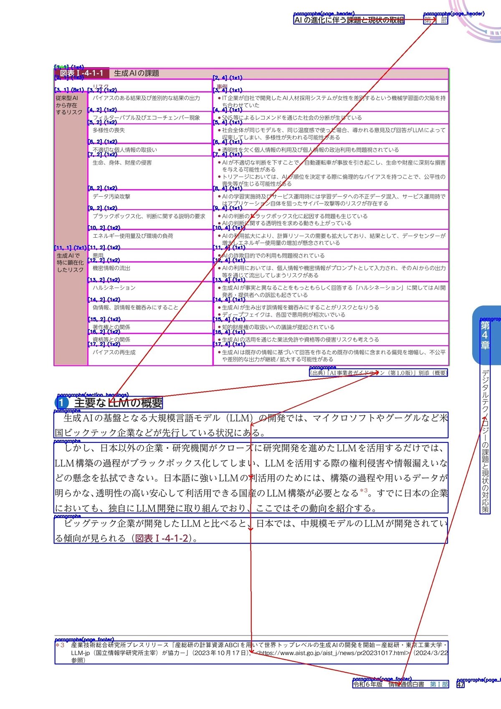
Task: Click example '知的財産権の取扱いへの議論が提起されている'
Action: [276, 327]
